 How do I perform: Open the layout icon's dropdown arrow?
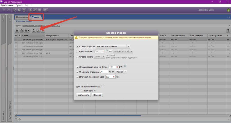[x=47, y=10]
